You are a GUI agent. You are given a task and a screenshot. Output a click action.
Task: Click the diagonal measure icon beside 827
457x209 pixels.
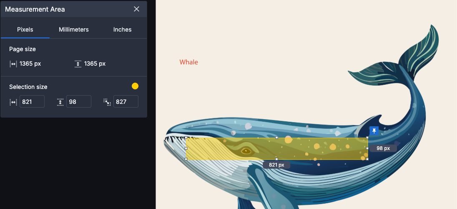click(107, 102)
